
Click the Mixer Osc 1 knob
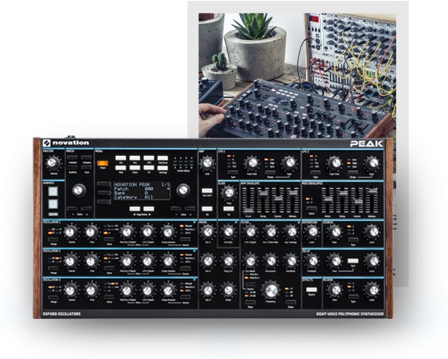pos(208,232)
